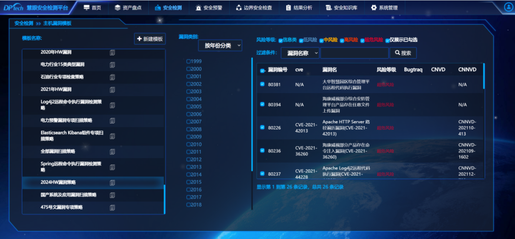Screen dimensions: 515x239
Task: Click the 新建模板 button
Action: click(150, 39)
